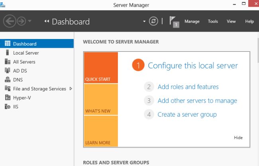Click the IIS role icon

7,107
